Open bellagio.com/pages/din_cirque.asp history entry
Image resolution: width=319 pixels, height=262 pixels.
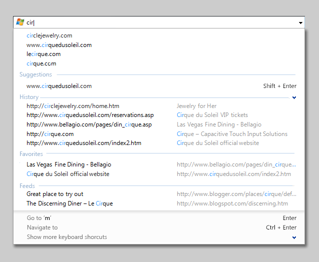(x=89, y=124)
